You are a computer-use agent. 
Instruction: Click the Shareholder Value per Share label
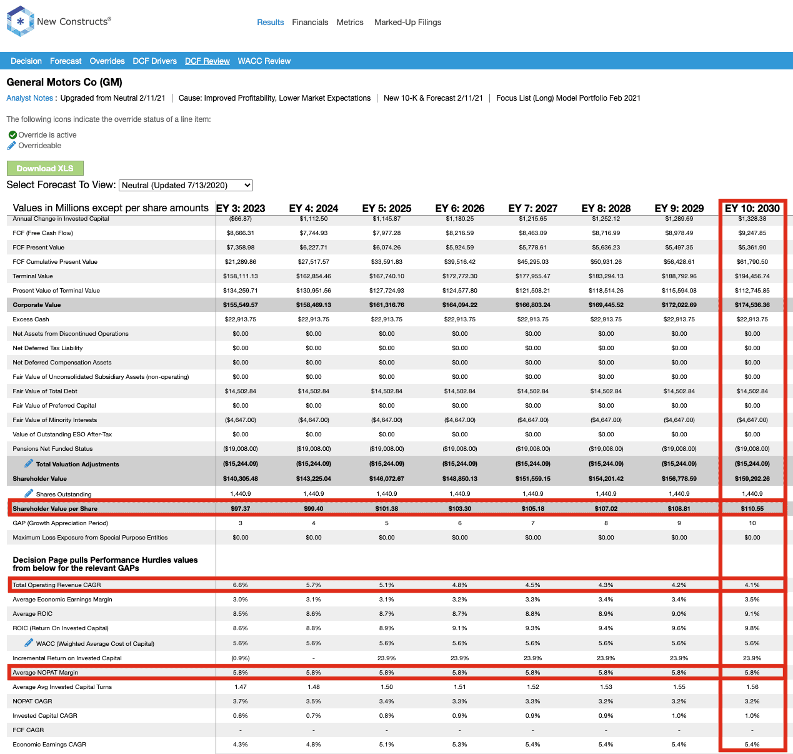pyautogui.click(x=55, y=509)
